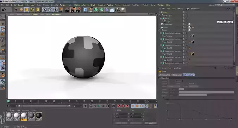Click the Apply button in coordinates
This screenshot has height=128, width=238.
pyautogui.click(x=150, y=123)
